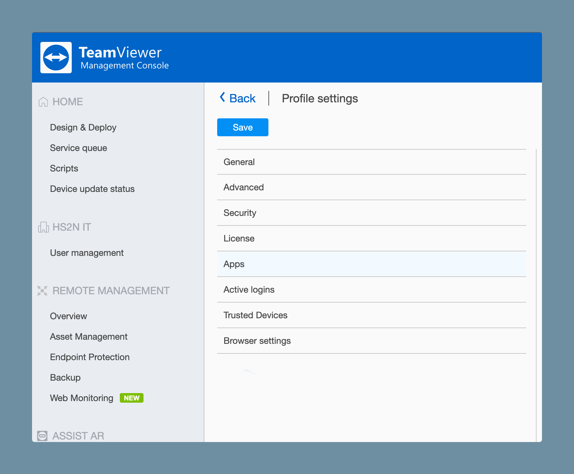Open the Service queue page
The height and width of the screenshot is (474, 574).
[78, 148]
